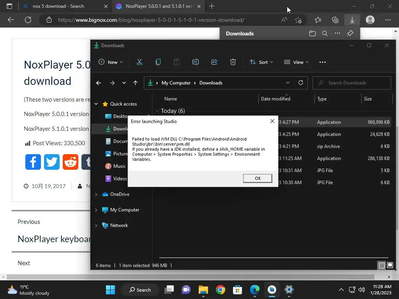Open recent locations dropdown in Explorer
Image resolution: width=399 pixels, height=299 pixels.
124,83
